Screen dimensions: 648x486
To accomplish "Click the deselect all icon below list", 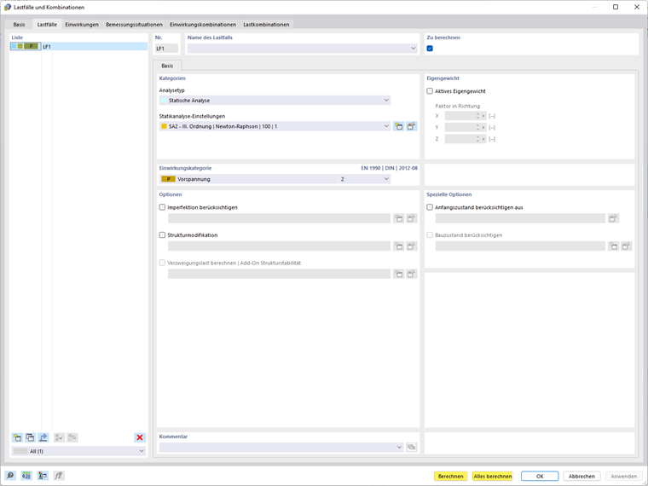I will coord(72,437).
